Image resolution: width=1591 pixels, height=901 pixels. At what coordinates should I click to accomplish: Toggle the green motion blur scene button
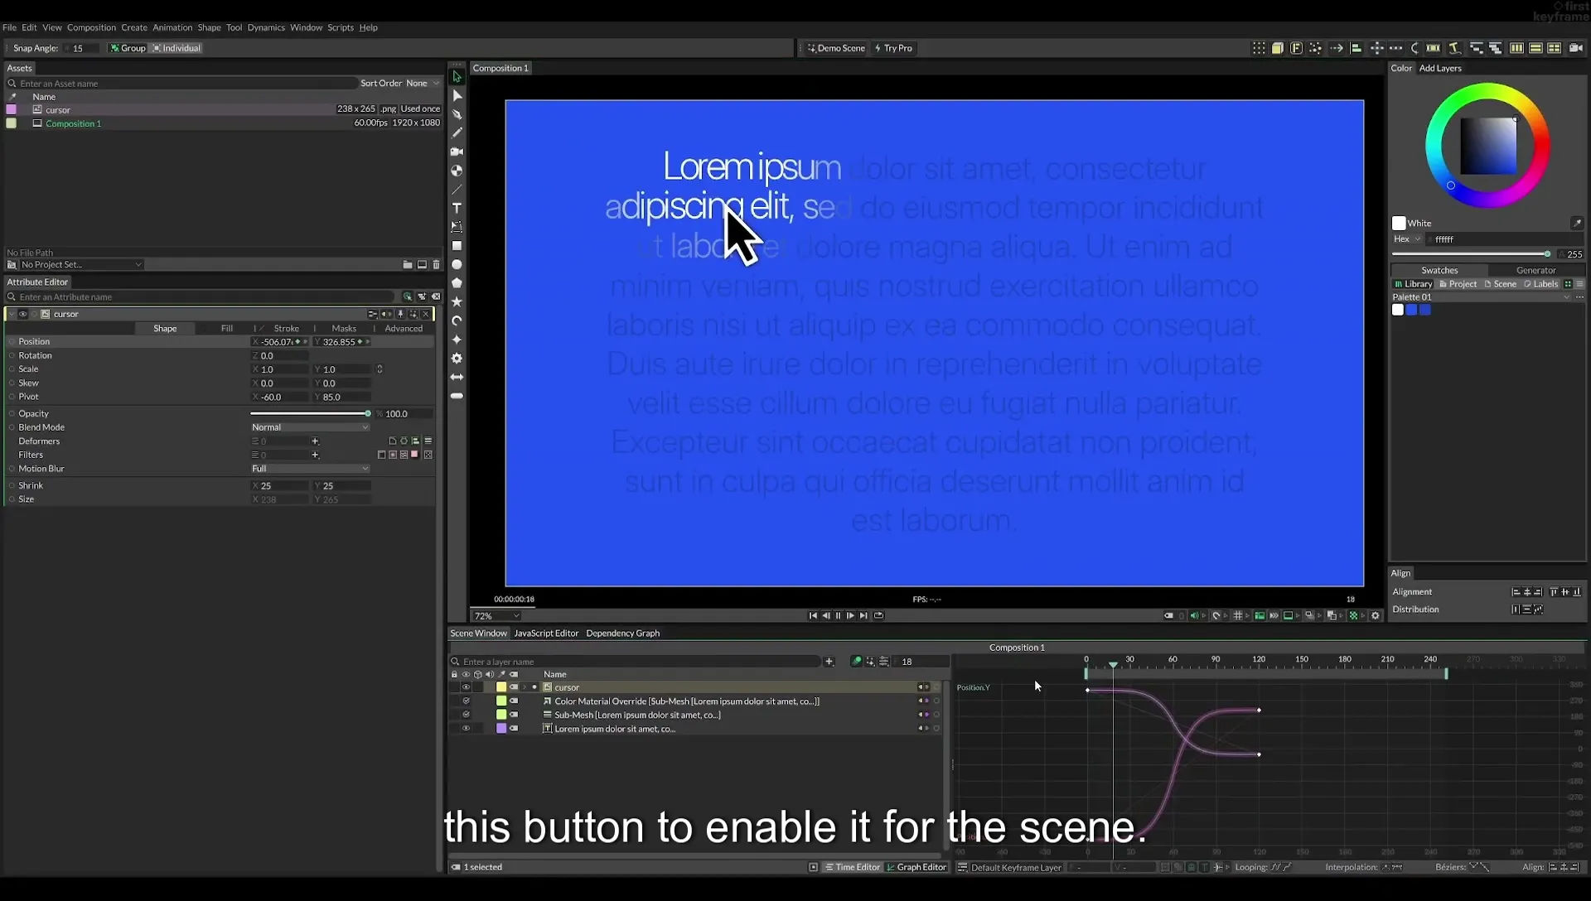coord(856,662)
